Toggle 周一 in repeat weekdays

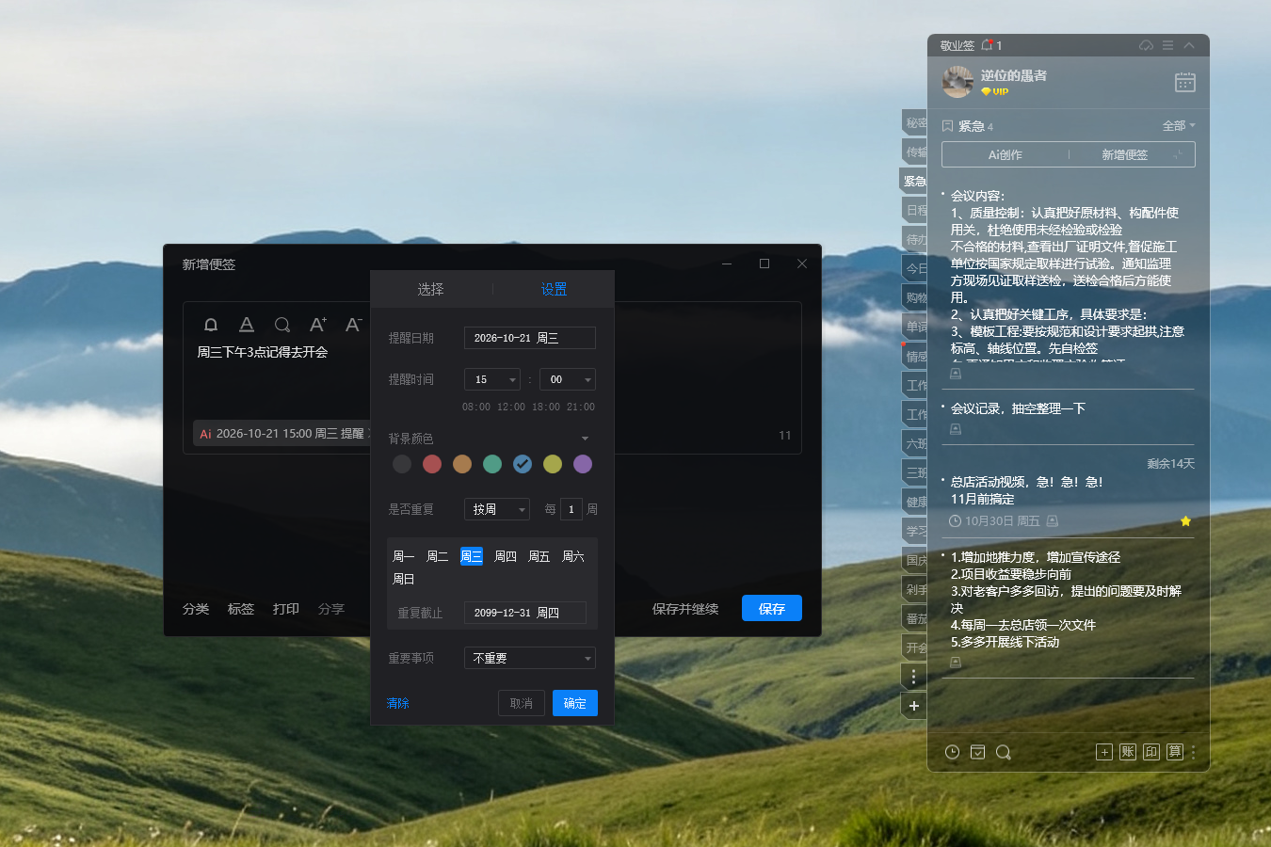tap(403, 556)
